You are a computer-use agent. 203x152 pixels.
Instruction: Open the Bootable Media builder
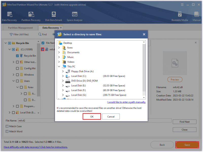[180, 14]
